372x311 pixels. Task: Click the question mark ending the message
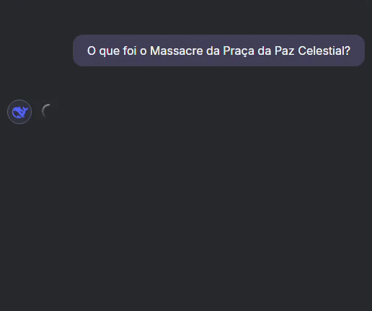pos(347,51)
